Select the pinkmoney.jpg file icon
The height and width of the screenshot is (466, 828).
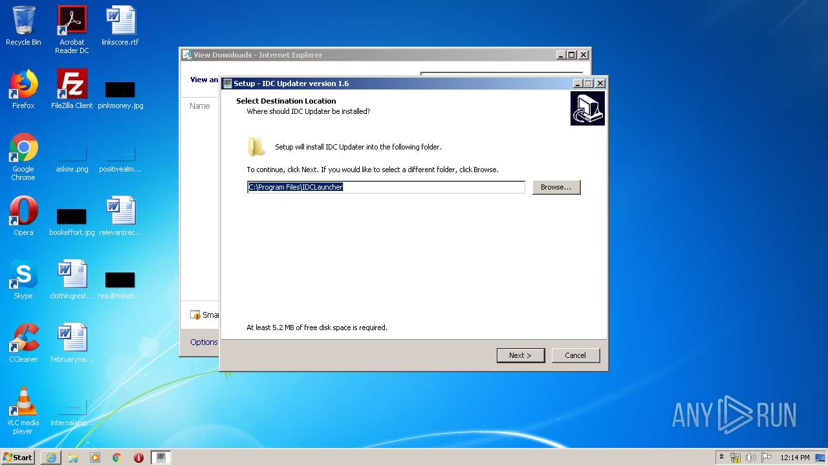(120, 94)
